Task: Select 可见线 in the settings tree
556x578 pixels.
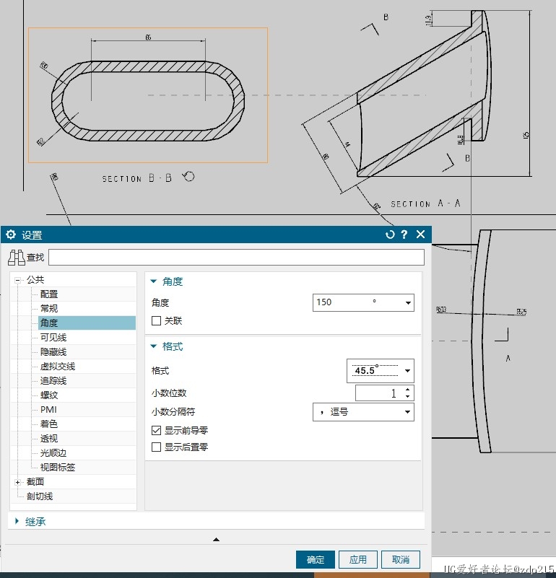Action: (x=53, y=337)
